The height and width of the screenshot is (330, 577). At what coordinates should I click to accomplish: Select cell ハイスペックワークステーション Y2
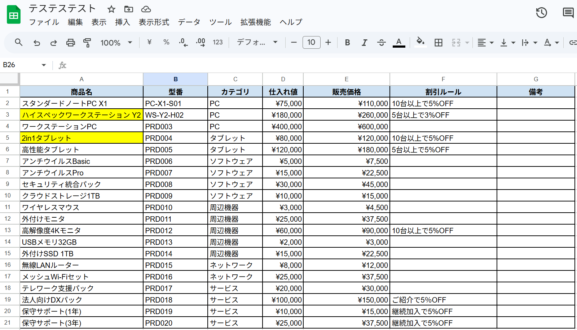[x=82, y=115]
